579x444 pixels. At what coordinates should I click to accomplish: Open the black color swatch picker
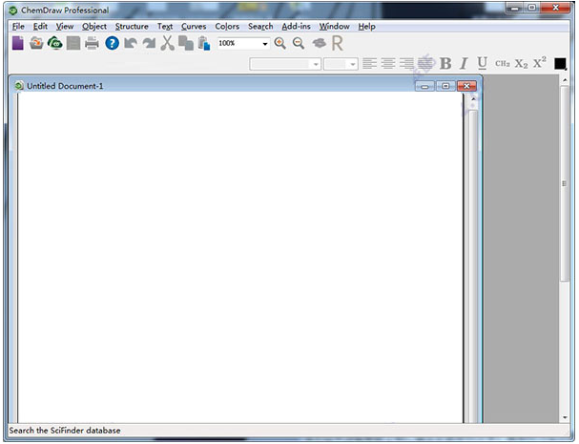click(x=560, y=64)
